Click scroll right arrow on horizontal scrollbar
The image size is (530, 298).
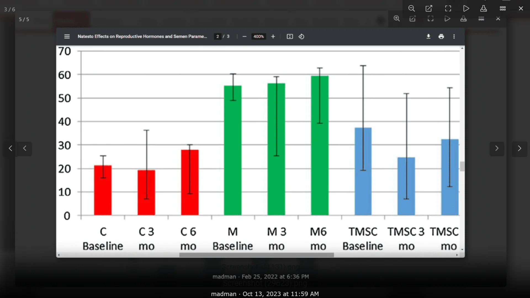pos(457,255)
